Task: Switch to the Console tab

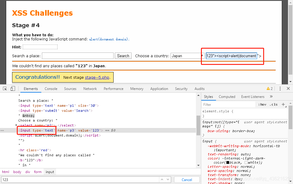Action: pos(51,89)
